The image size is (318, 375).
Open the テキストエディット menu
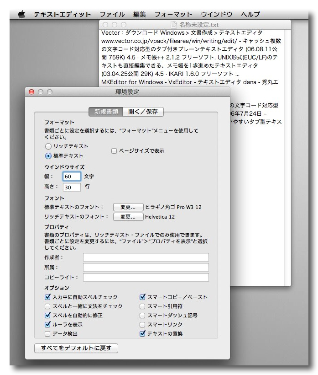(x=62, y=14)
